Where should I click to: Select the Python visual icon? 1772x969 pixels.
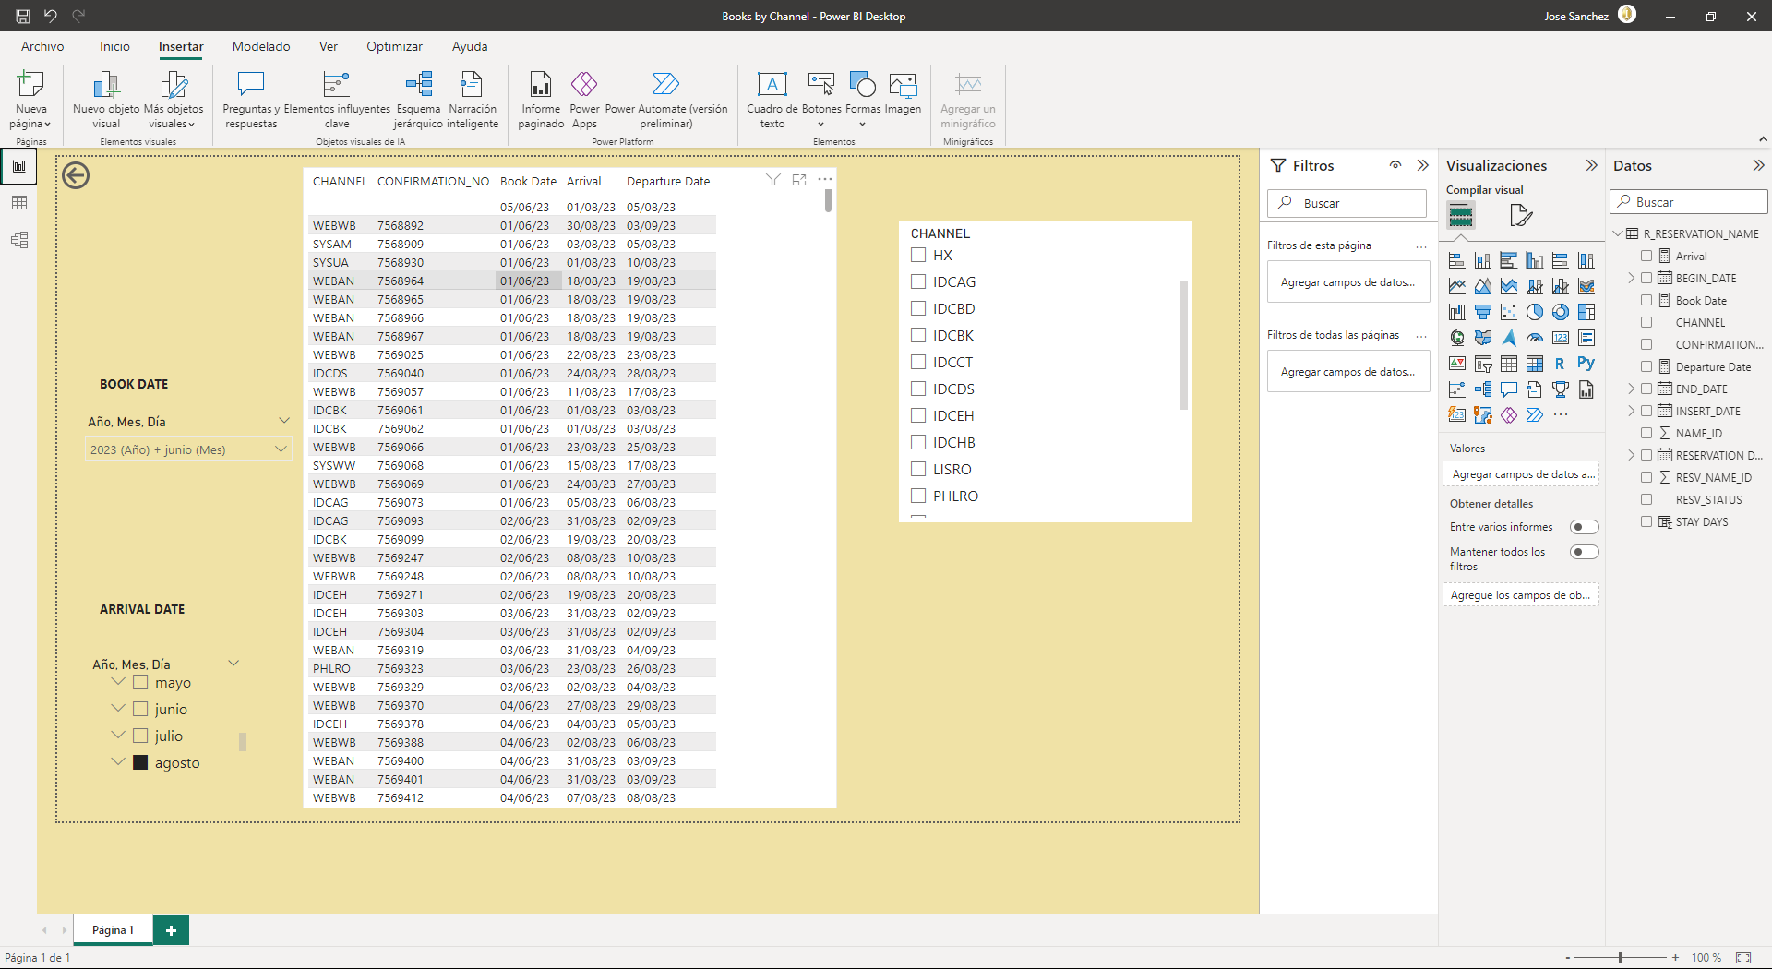point(1586,364)
